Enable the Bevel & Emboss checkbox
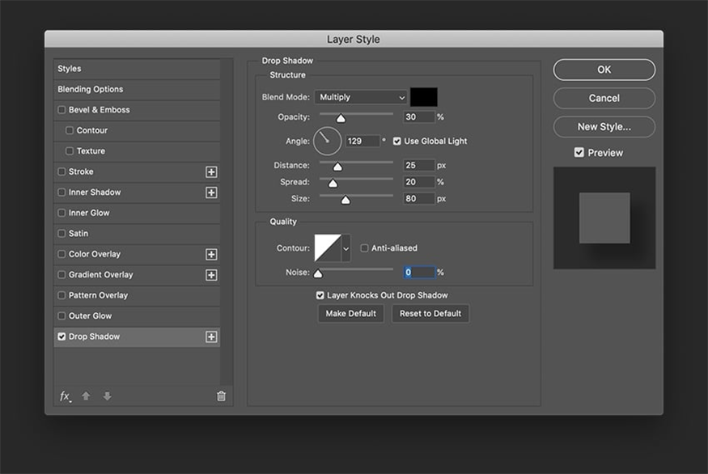 click(x=62, y=110)
